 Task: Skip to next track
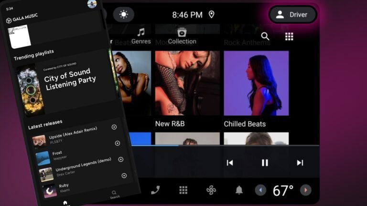300,163
